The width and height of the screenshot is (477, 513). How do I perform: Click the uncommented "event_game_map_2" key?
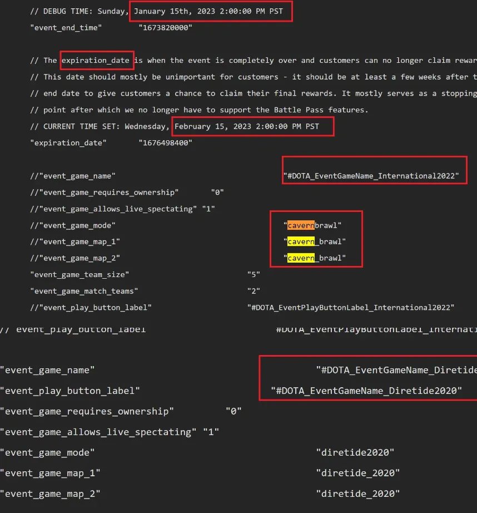pos(50,494)
